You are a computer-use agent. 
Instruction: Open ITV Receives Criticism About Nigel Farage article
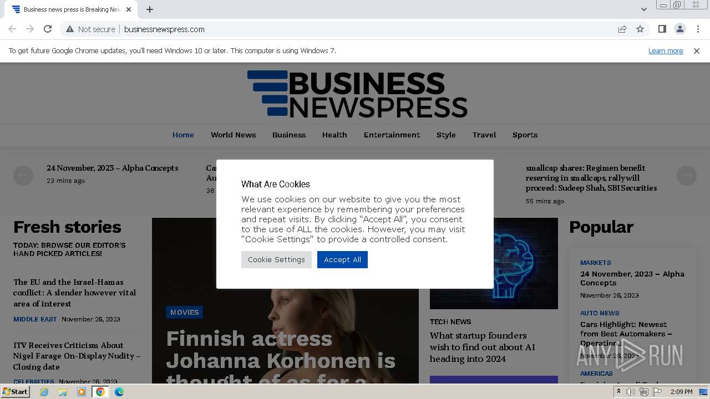point(77,356)
